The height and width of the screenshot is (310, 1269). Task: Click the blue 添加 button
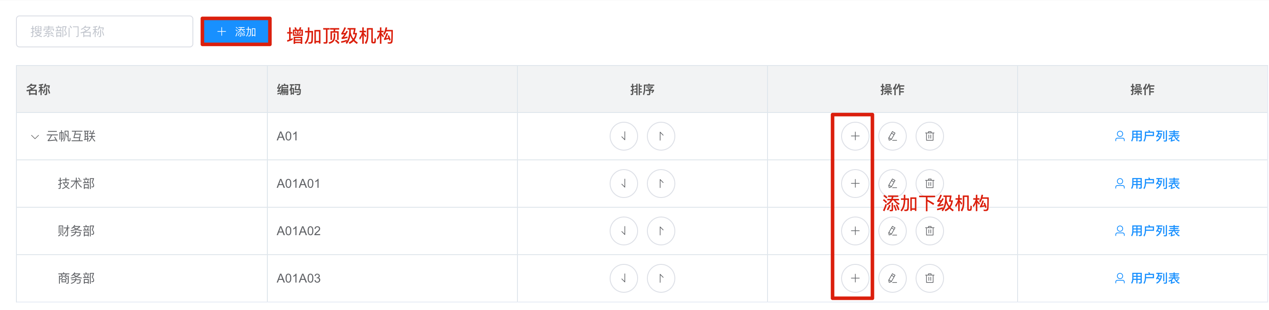click(236, 31)
